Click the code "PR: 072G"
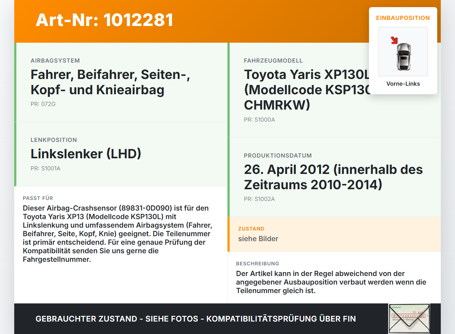The image size is (455, 334). click(43, 104)
